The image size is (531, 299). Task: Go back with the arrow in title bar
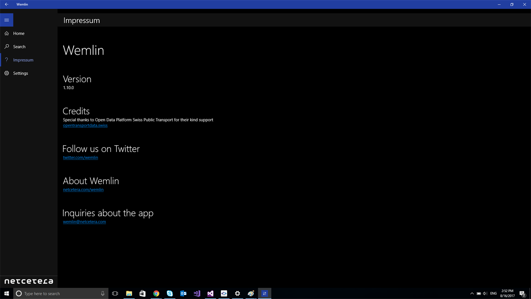click(x=6, y=4)
